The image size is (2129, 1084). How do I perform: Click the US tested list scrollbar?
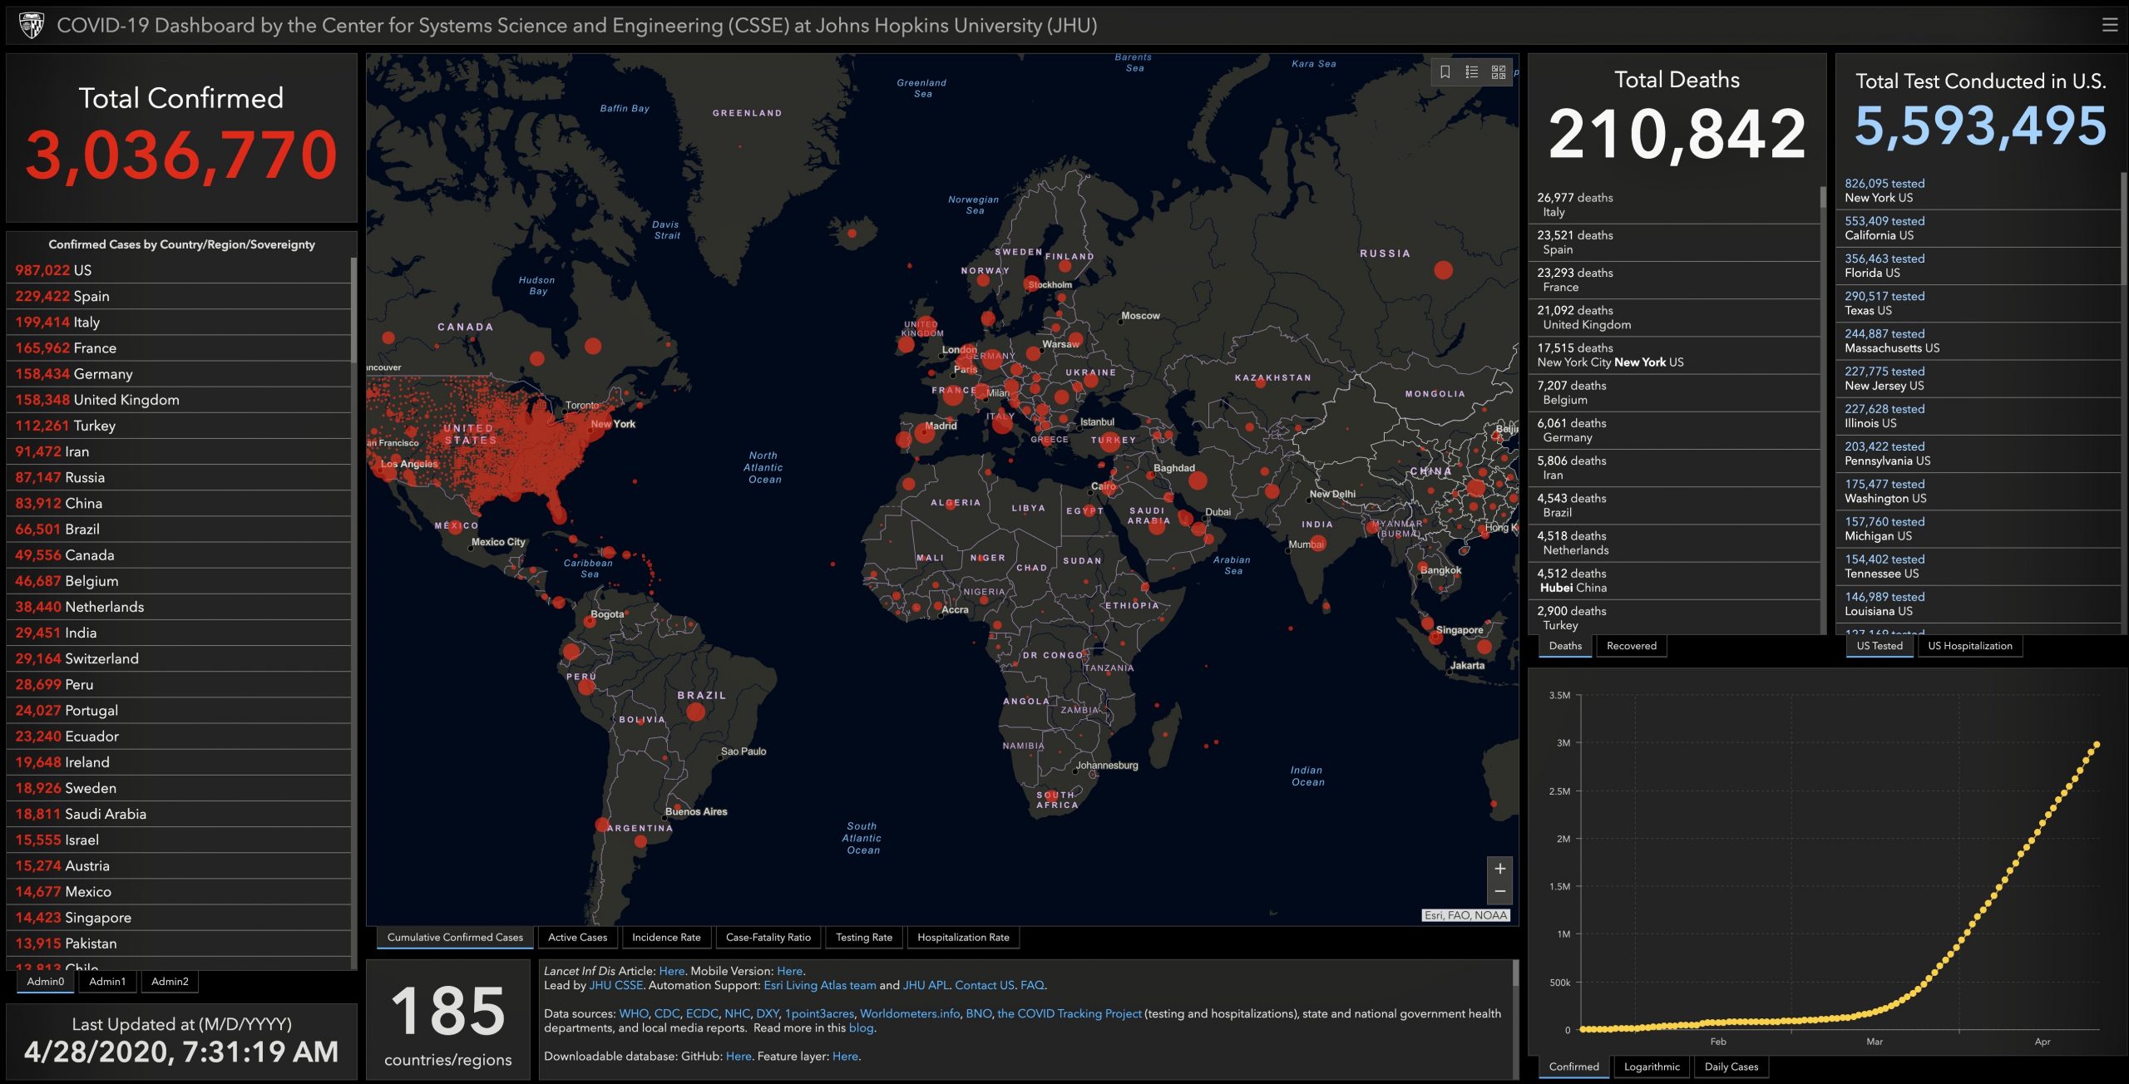click(x=2123, y=229)
